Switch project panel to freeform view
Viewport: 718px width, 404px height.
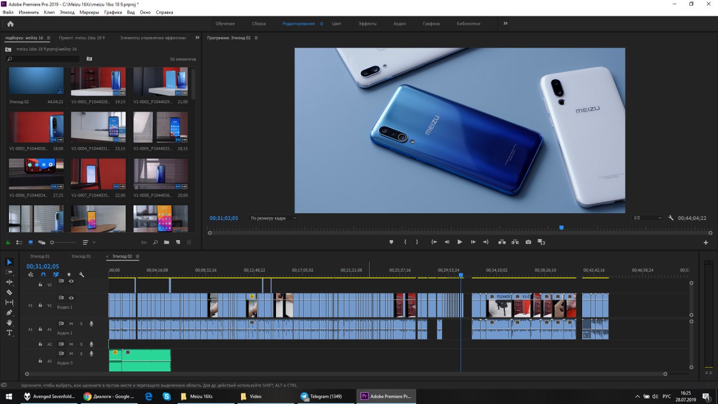click(42, 242)
